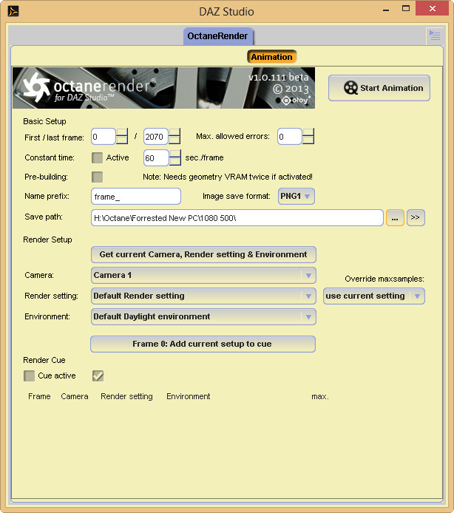Open the pane options menu icon
454x513 pixels.
435,35
